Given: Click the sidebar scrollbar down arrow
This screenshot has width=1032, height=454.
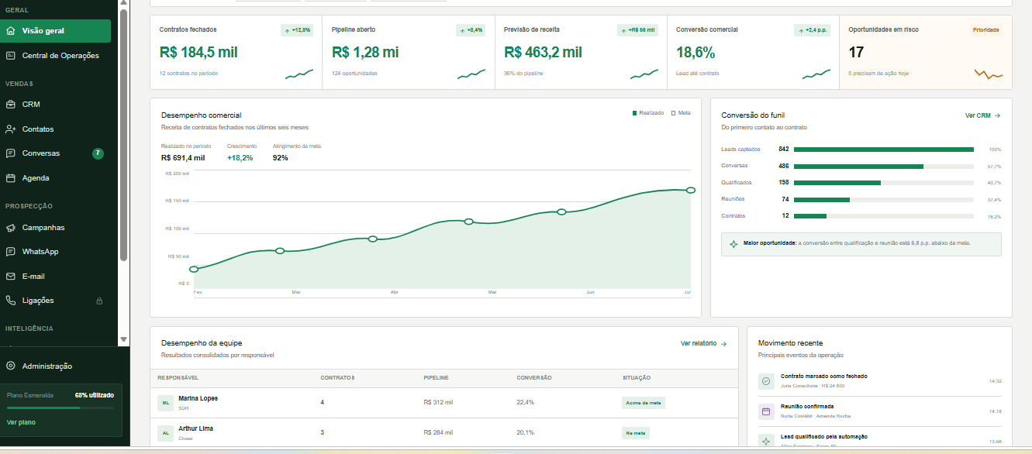Looking at the screenshot, I should [x=123, y=339].
